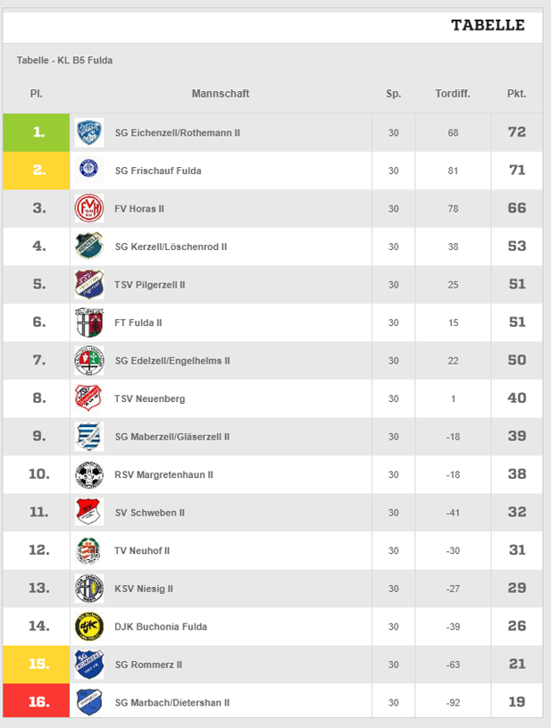Click the TV Neuhof II team name
Viewport: 551px width, 728px height.
(x=142, y=550)
